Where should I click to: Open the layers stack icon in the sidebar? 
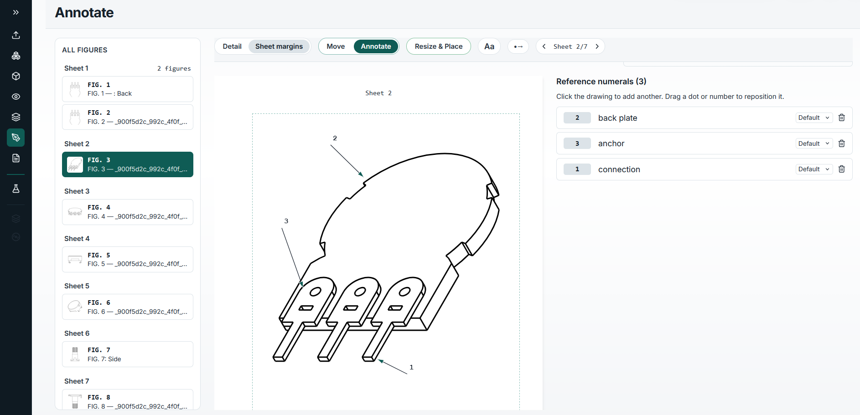(16, 117)
